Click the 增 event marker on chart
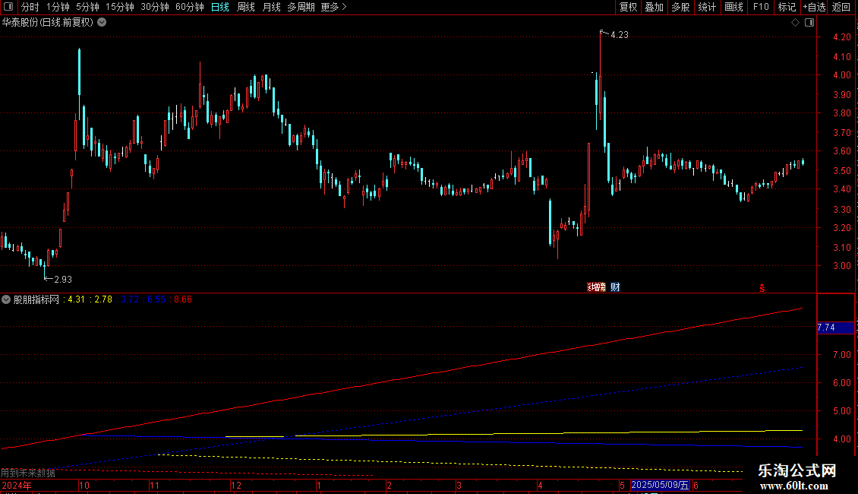Viewport: 858px width, 494px height. click(597, 287)
